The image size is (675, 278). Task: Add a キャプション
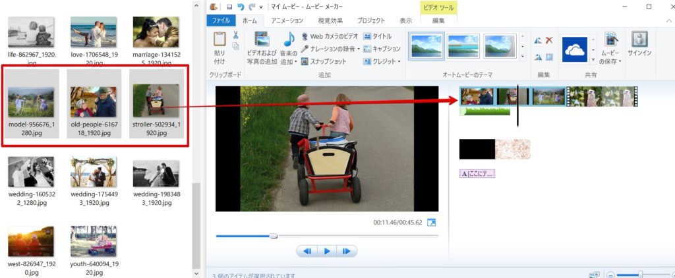382,49
